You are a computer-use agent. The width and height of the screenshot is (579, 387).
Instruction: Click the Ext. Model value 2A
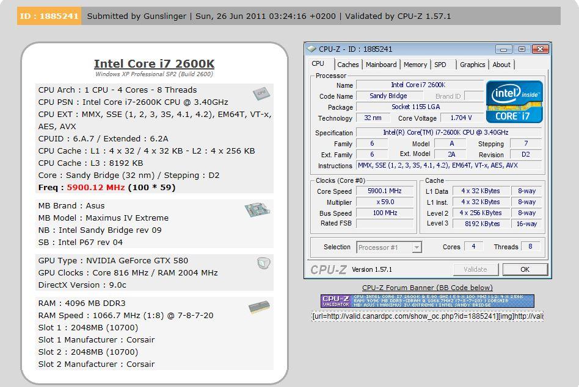pyautogui.click(x=451, y=154)
